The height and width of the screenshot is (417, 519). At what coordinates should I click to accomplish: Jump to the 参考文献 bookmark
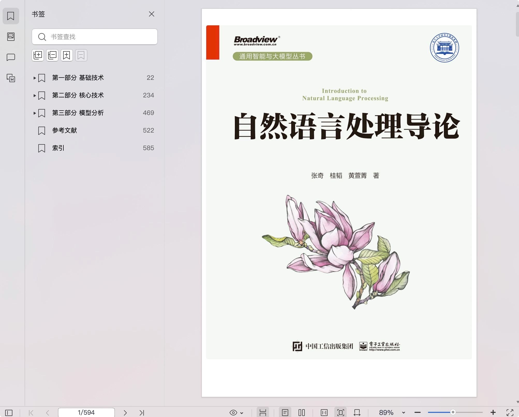64,130
